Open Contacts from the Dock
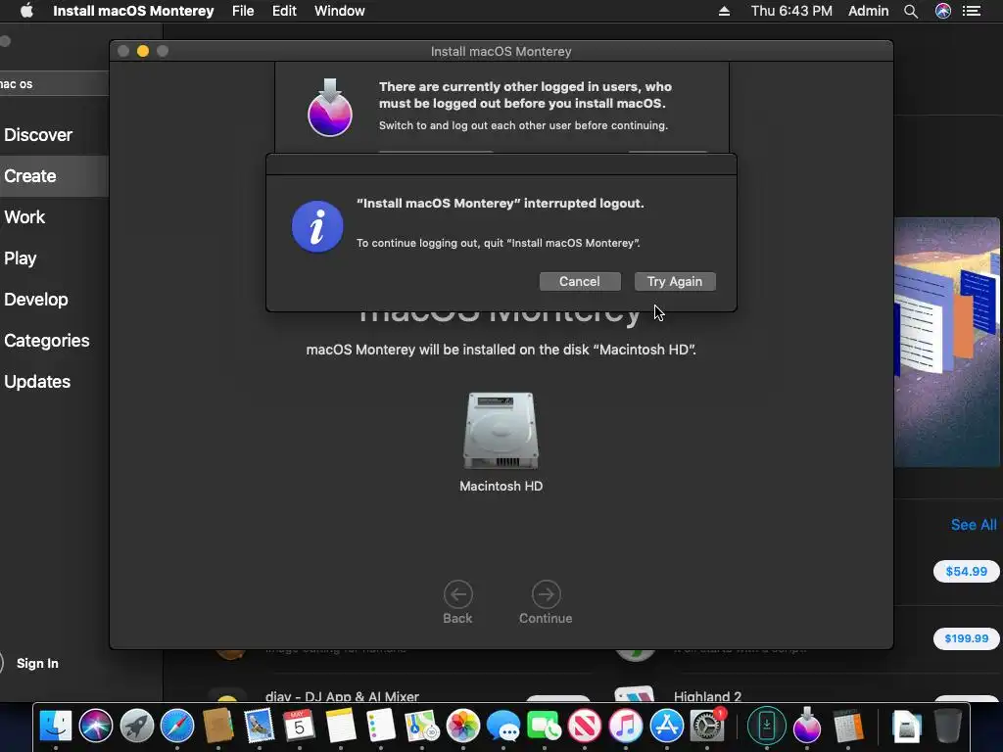The width and height of the screenshot is (1003, 752). click(218, 727)
